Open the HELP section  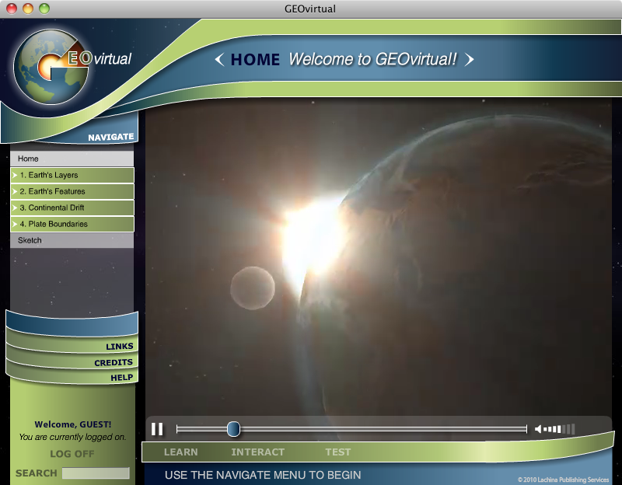pos(122,378)
